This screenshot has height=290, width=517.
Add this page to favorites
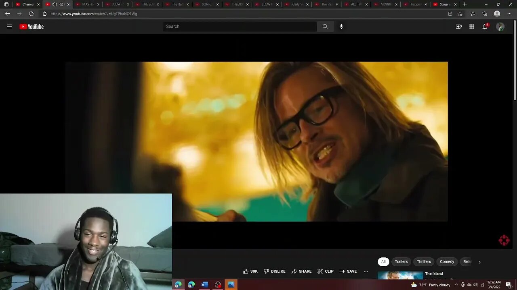460,14
